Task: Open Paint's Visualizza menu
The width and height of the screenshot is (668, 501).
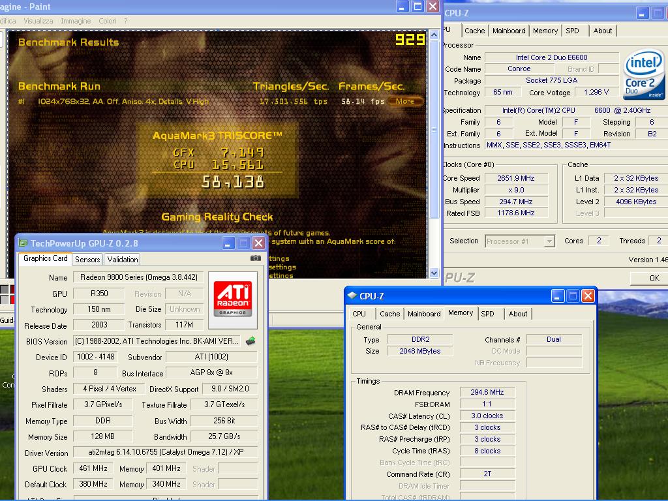Action: tap(38, 21)
